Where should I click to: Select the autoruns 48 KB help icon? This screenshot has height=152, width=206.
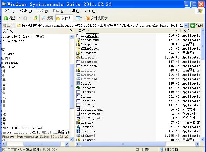(x=78, y=70)
